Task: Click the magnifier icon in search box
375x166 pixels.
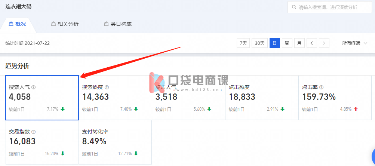Action: (294, 7)
